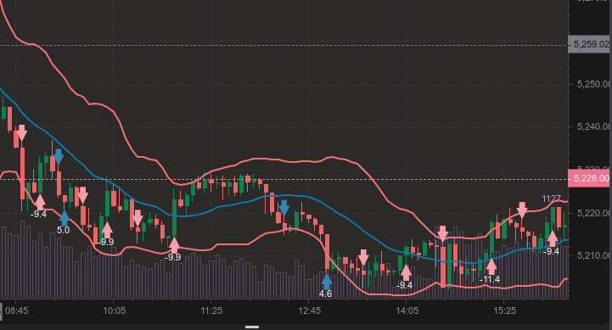612x330 pixels.
Task: Click the 1127 volume label
Action: click(551, 199)
